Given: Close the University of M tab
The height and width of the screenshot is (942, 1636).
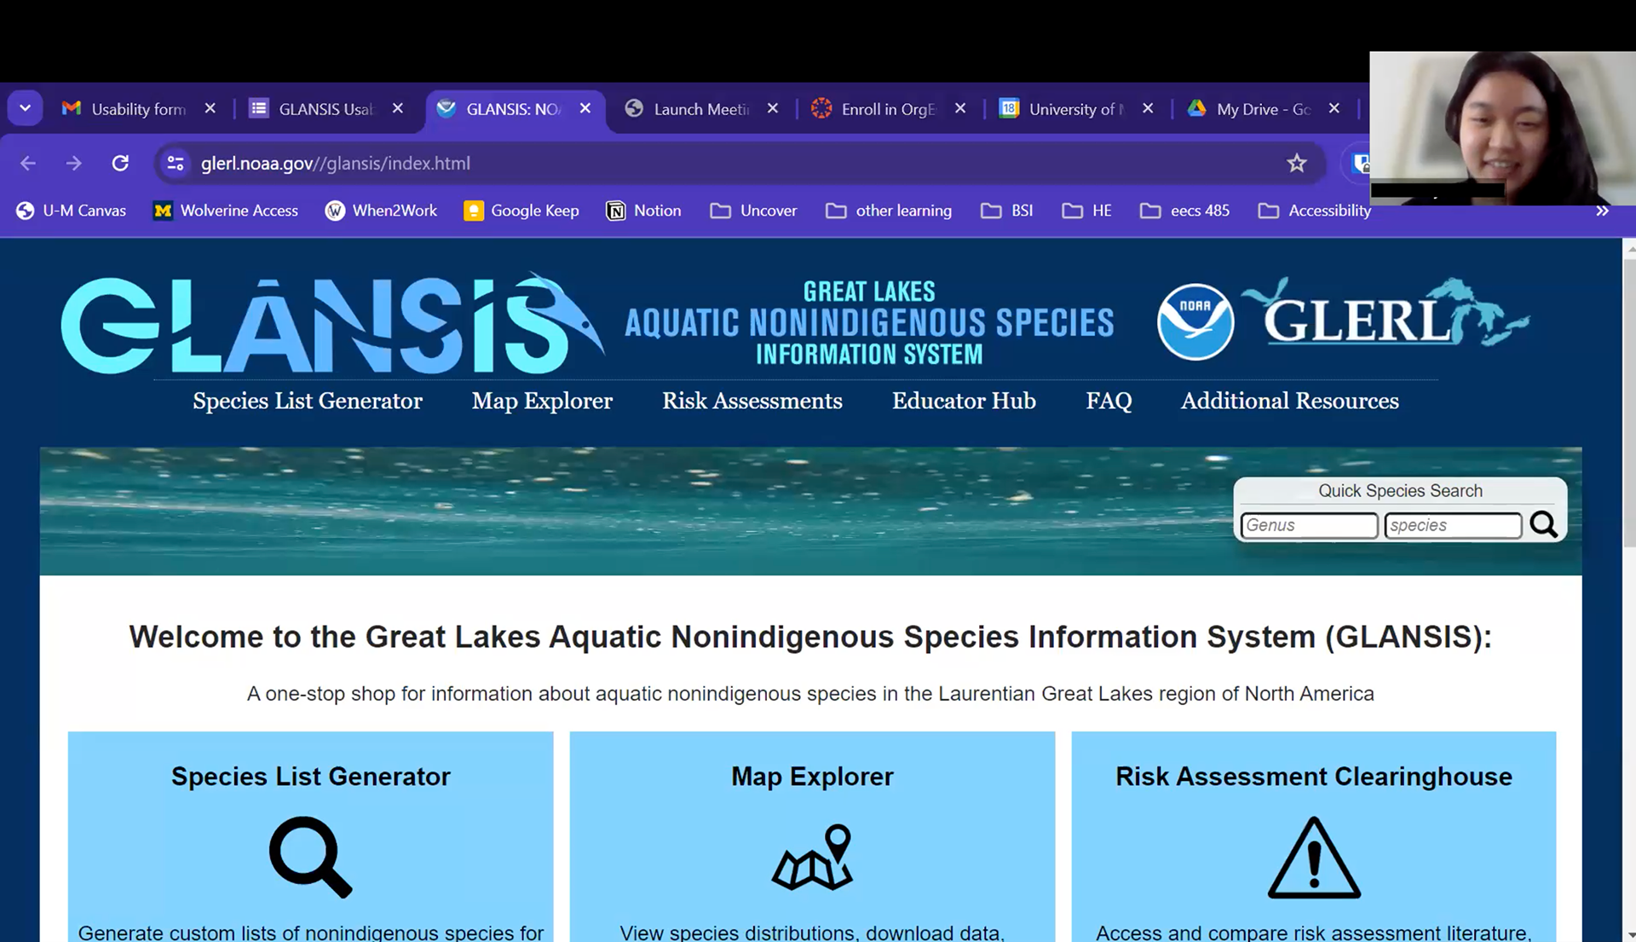Looking at the screenshot, I should click(x=1148, y=108).
